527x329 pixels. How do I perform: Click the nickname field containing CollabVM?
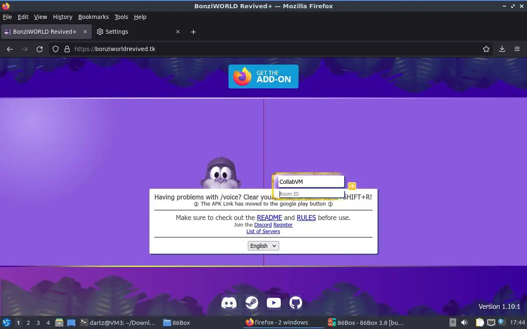[x=311, y=181]
